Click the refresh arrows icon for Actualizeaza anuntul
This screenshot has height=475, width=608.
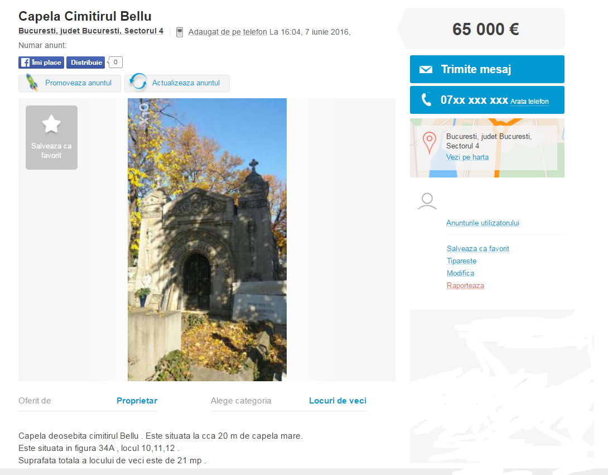pyautogui.click(x=138, y=82)
